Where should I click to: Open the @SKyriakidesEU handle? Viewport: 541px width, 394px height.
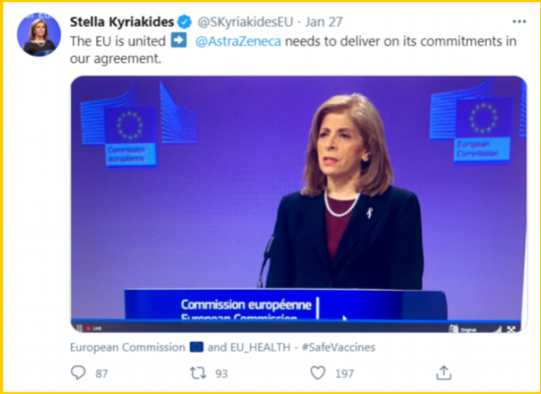coord(245,22)
